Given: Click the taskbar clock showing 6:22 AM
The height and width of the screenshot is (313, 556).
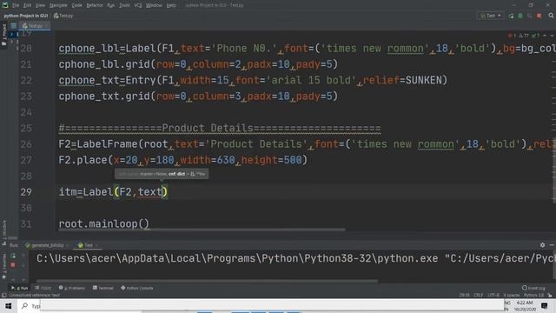Looking at the screenshot, I should 525,303.
